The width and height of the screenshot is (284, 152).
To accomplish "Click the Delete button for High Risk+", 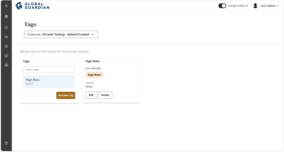I will coord(105,95).
